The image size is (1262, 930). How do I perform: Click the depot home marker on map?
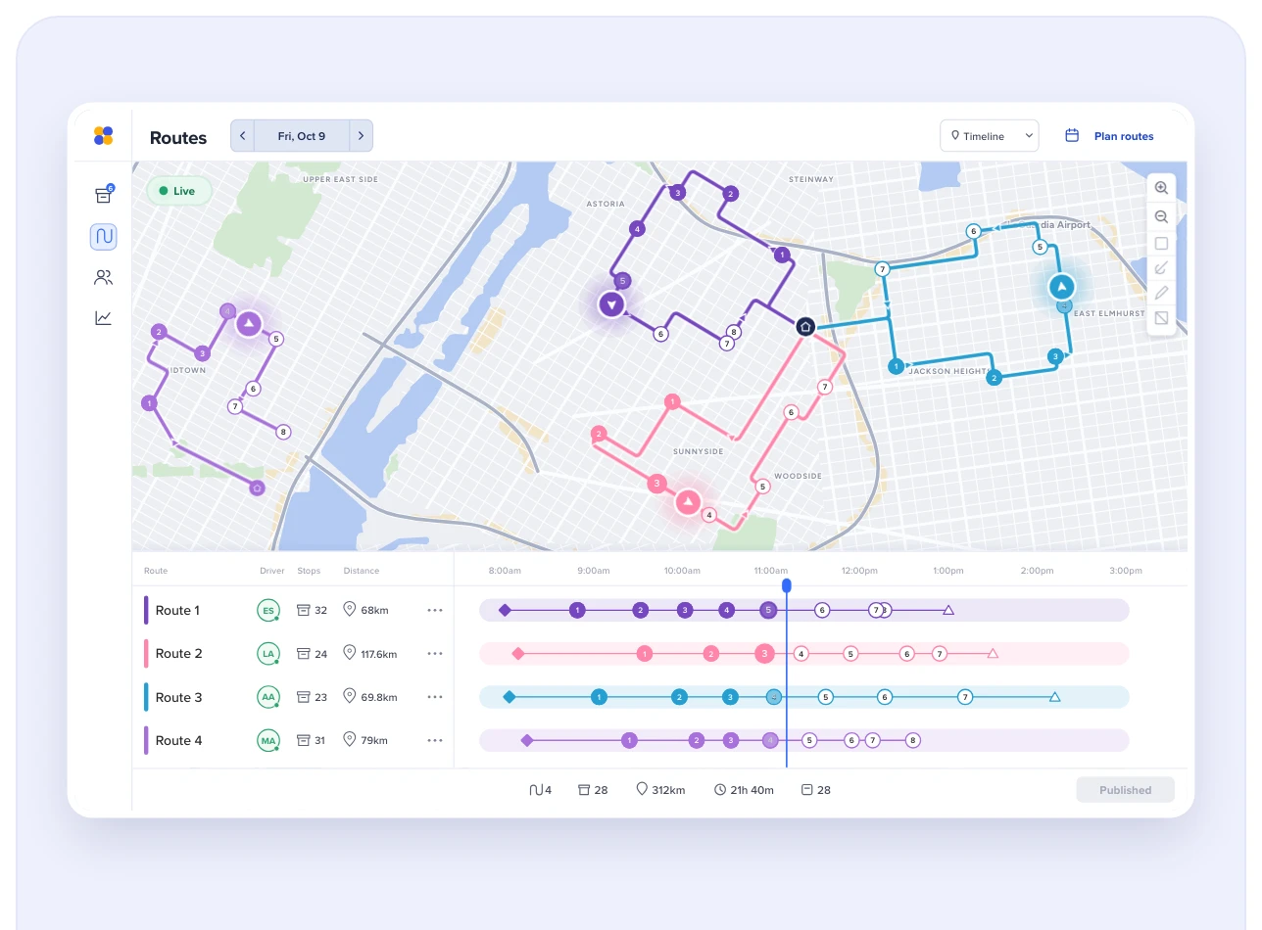pyautogui.click(x=804, y=326)
